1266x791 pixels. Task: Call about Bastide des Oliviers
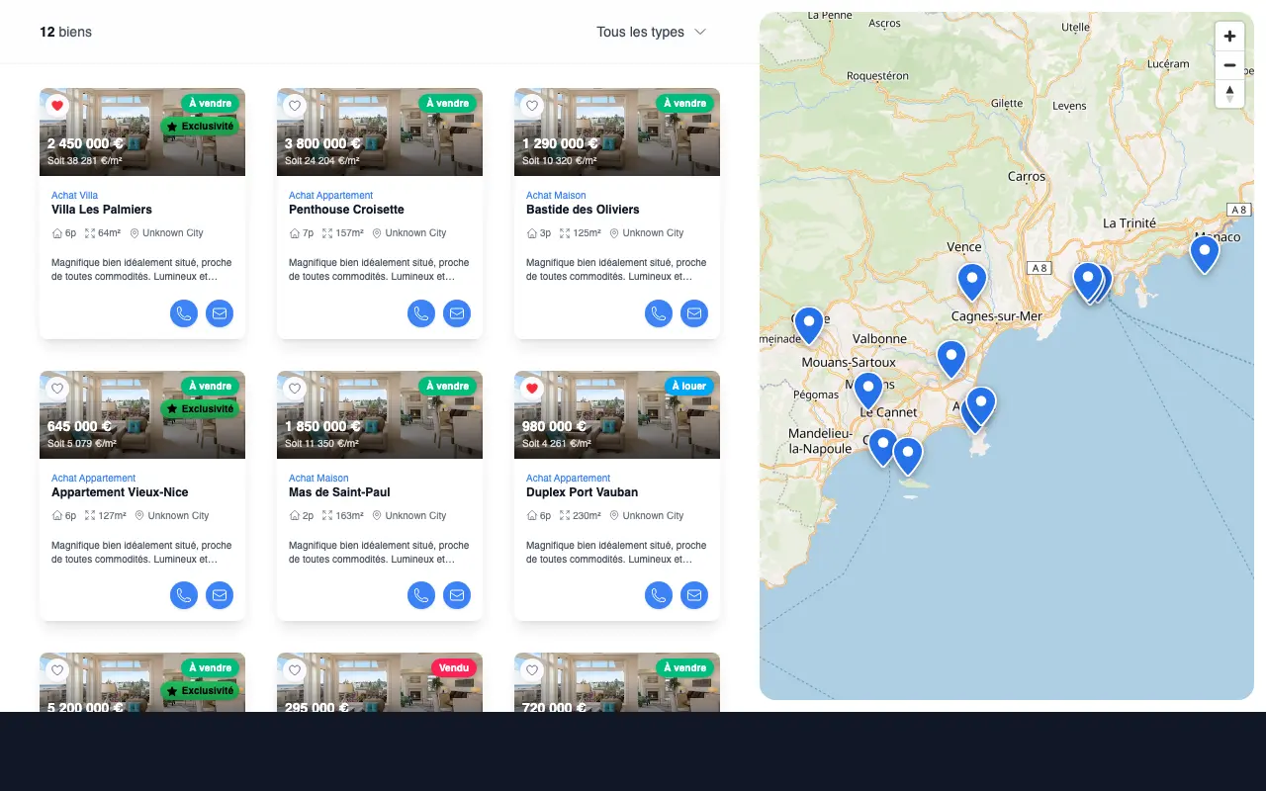pos(659,313)
